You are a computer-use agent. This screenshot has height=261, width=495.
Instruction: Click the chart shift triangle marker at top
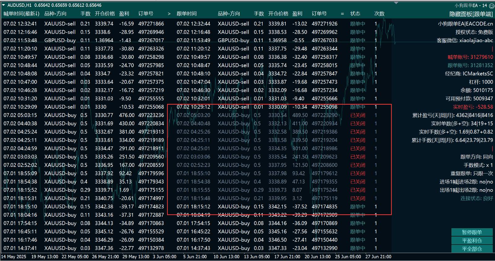pos(396,3)
